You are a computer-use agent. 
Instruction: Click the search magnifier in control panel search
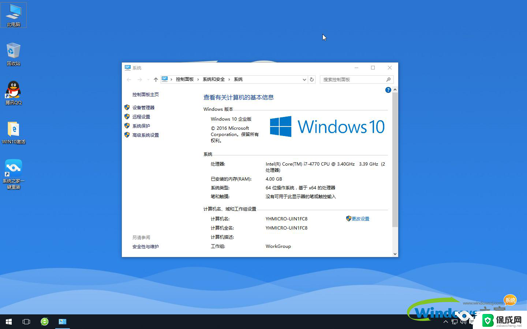[388, 79]
